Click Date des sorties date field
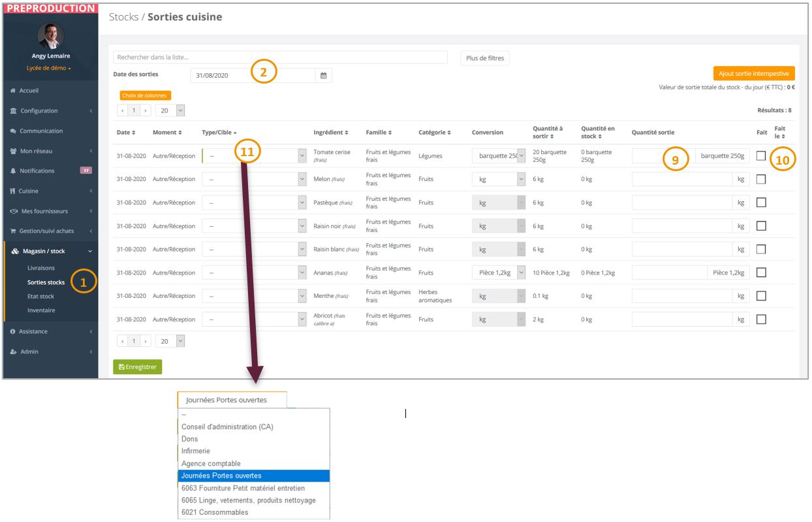The image size is (812, 522). [x=253, y=76]
